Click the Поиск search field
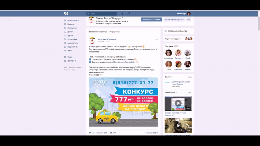The image size is (260, 146). (x=102, y=14)
